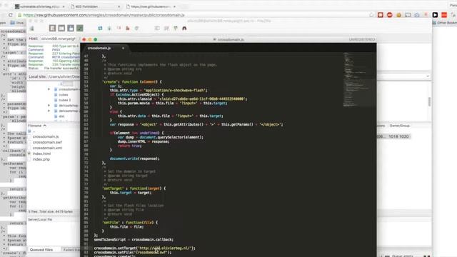Screen dimensions: 457x257
Task: Open the binoculars file search tool
Action: (184, 29)
